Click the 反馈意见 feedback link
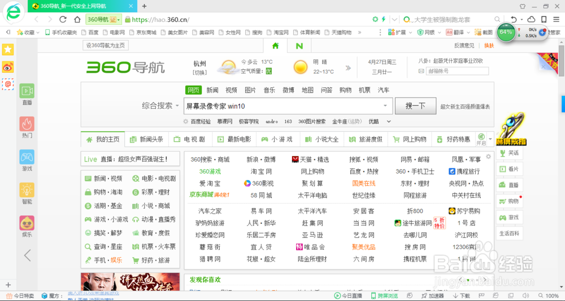 point(464,45)
